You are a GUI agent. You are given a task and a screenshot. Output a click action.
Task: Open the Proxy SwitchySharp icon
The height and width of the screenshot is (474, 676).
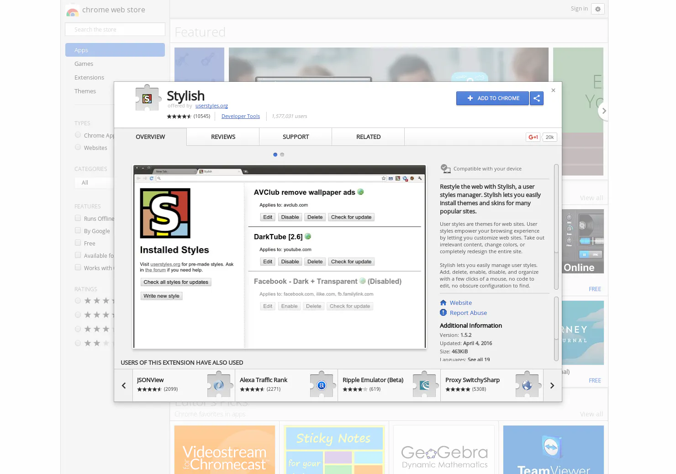pyautogui.click(x=527, y=385)
